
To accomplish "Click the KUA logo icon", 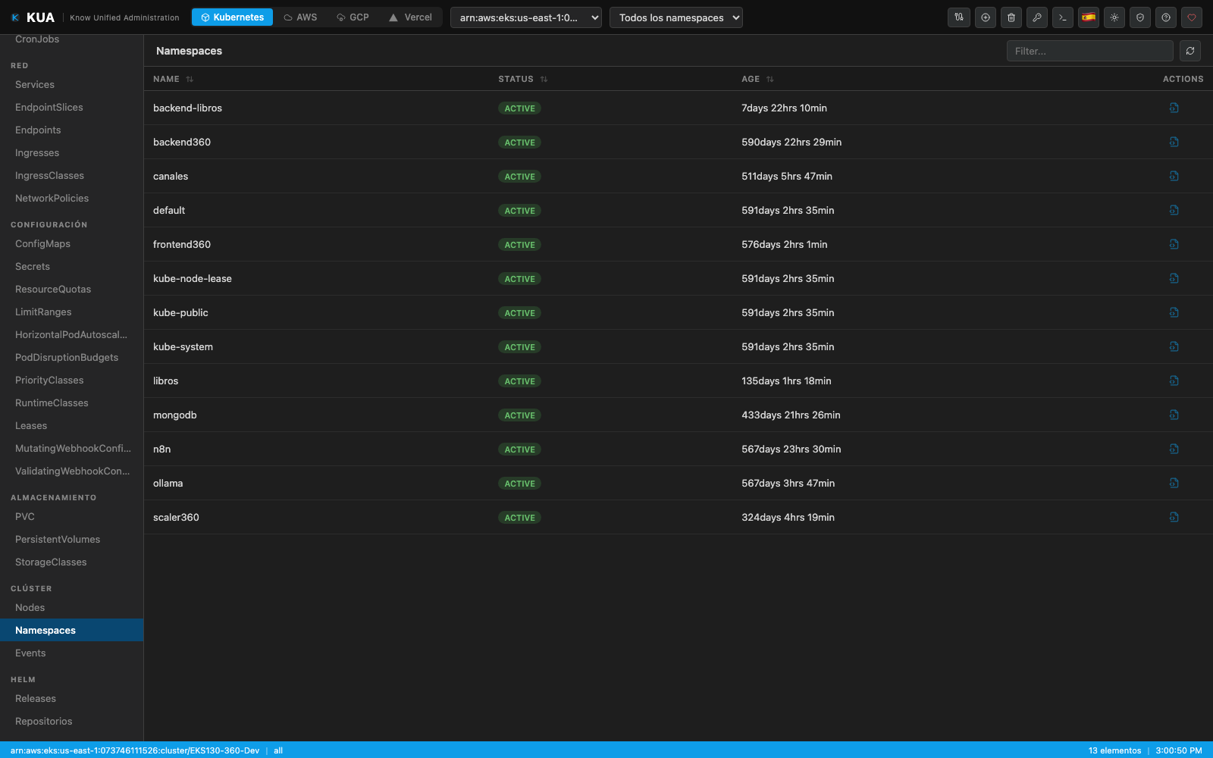I will click(15, 17).
